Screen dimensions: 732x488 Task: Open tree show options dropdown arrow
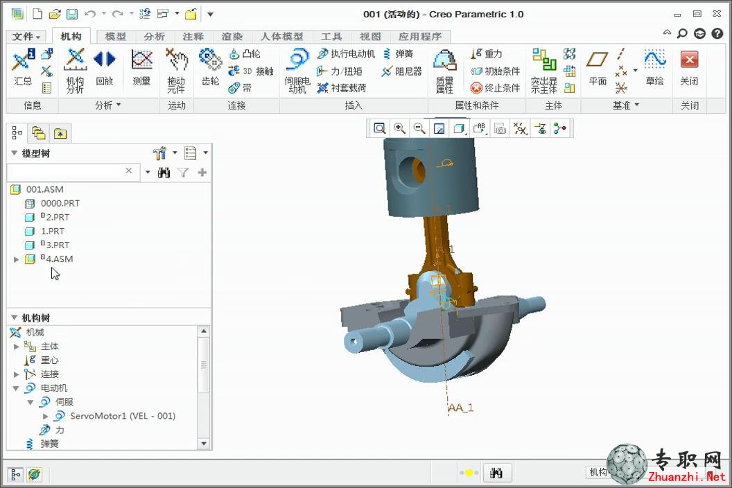(x=205, y=152)
